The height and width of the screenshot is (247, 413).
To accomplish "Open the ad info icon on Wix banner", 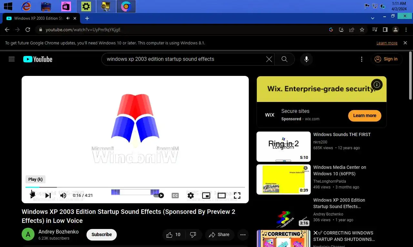I will (x=377, y=85).
